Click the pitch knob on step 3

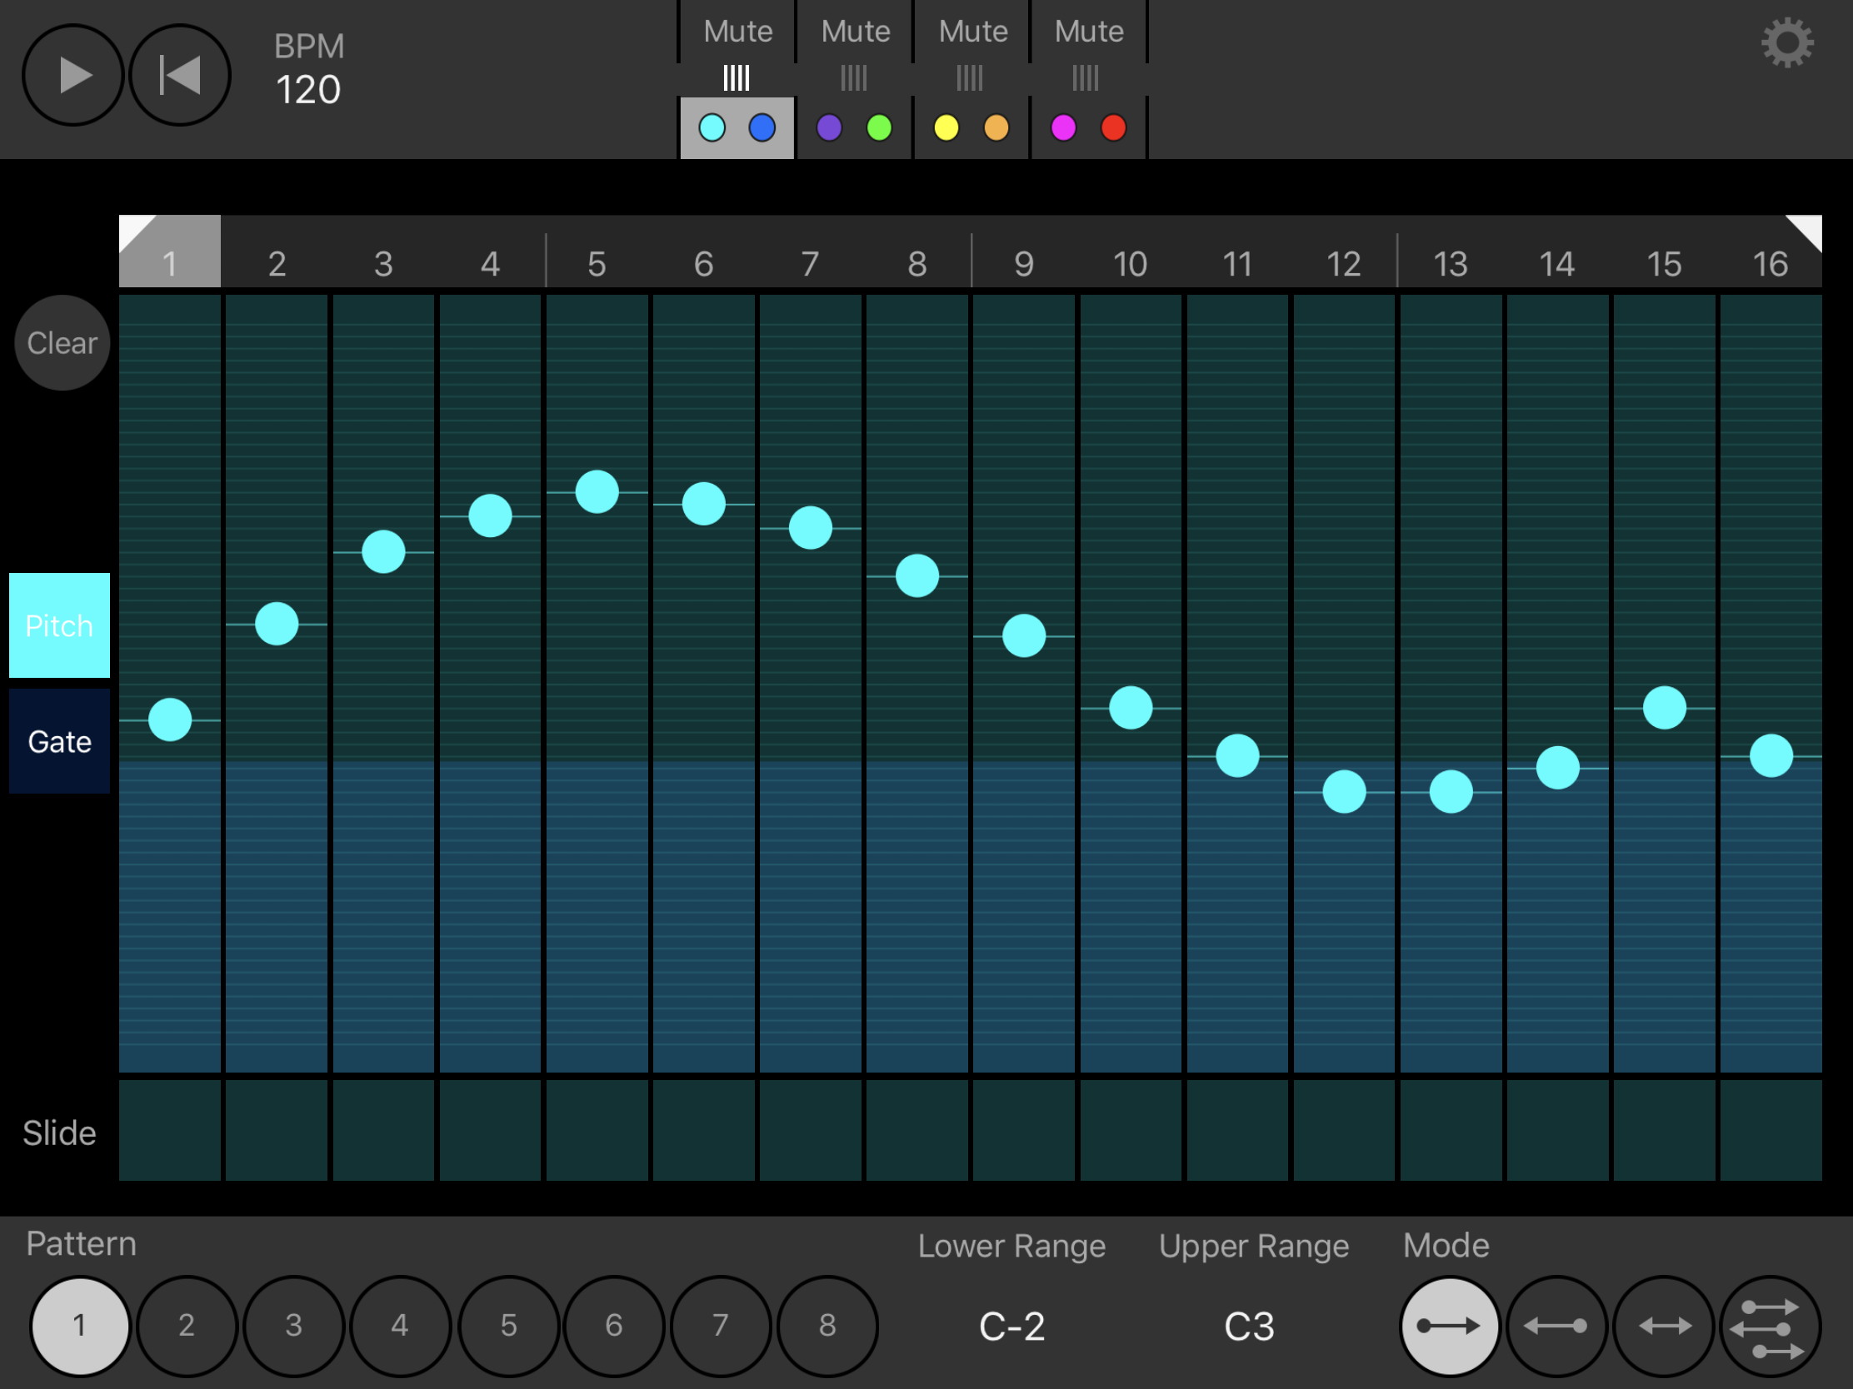pyautogui.click(x=383, y=552)
